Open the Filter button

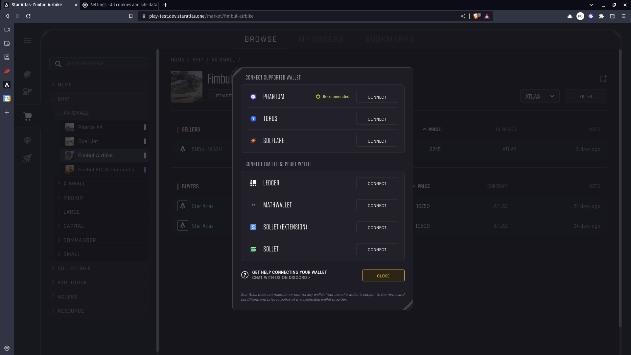tap(586, 96)
